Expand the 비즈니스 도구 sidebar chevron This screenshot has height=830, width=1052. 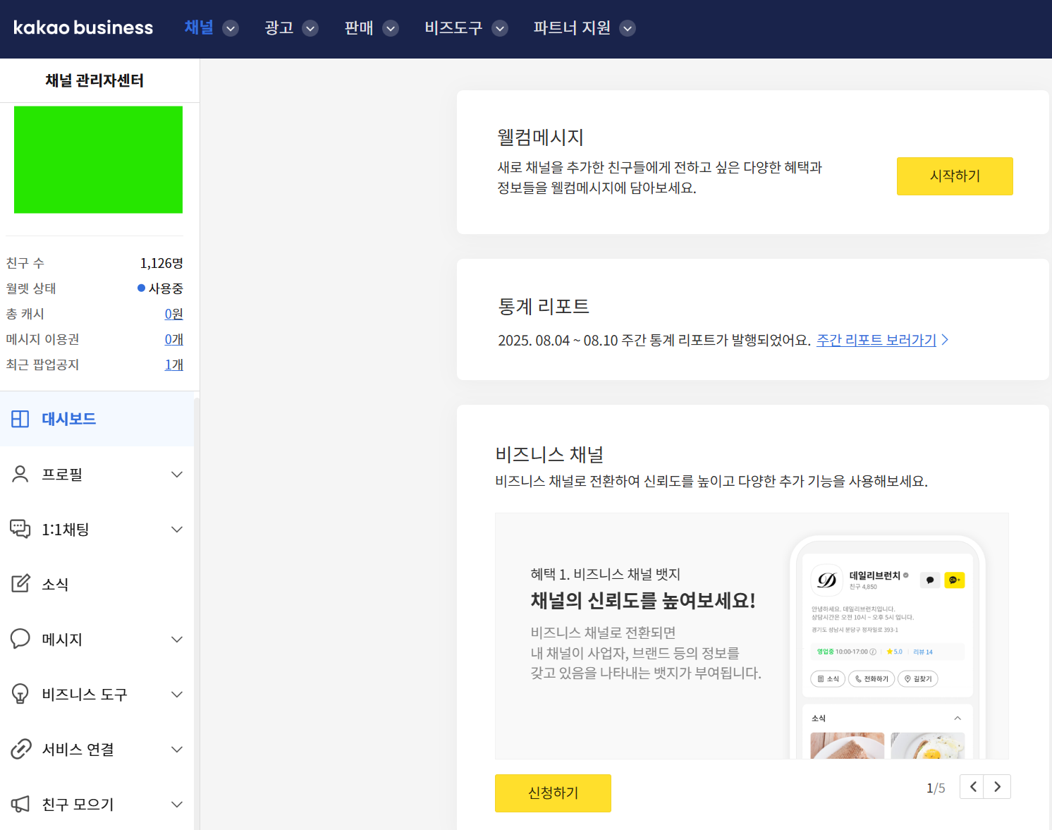click(x=177, y=695)
